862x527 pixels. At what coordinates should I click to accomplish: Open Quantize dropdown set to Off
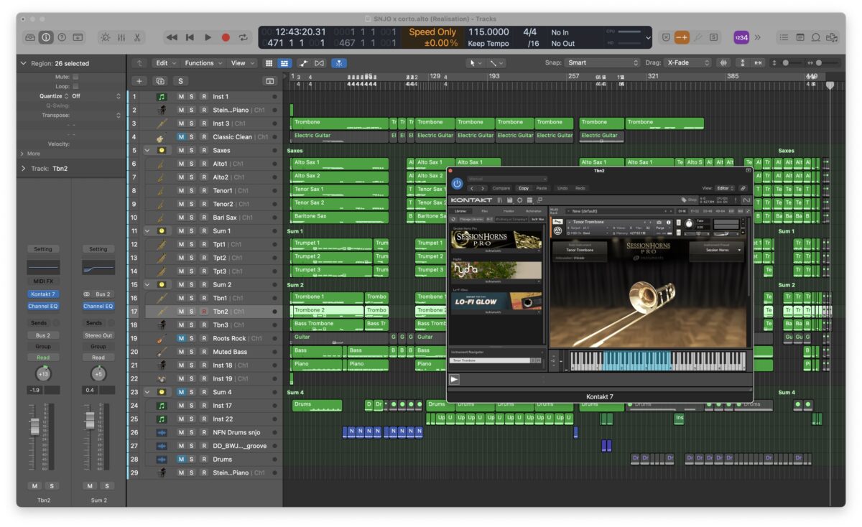point(95,95)
